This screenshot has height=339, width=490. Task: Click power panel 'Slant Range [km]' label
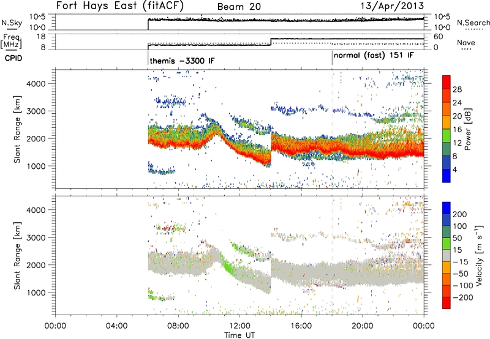coord(17,129)
